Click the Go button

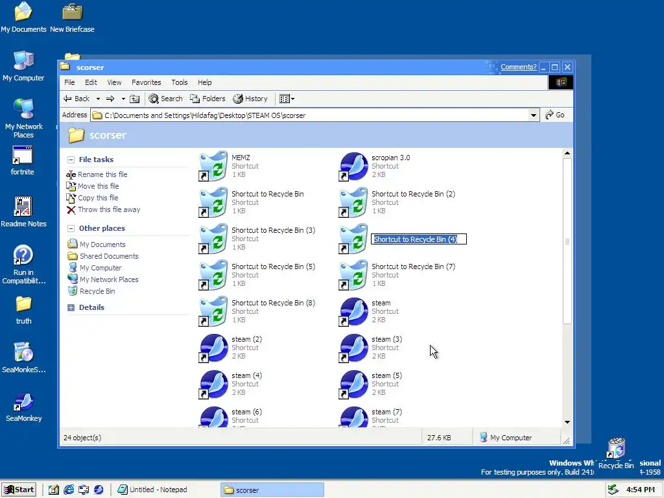point(555,115)
